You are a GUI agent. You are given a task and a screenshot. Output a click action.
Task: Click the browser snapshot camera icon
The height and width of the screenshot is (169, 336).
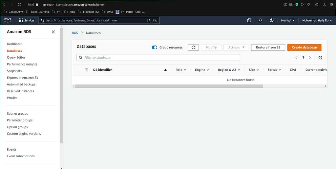pyautogui.click(x=291, y=4)
